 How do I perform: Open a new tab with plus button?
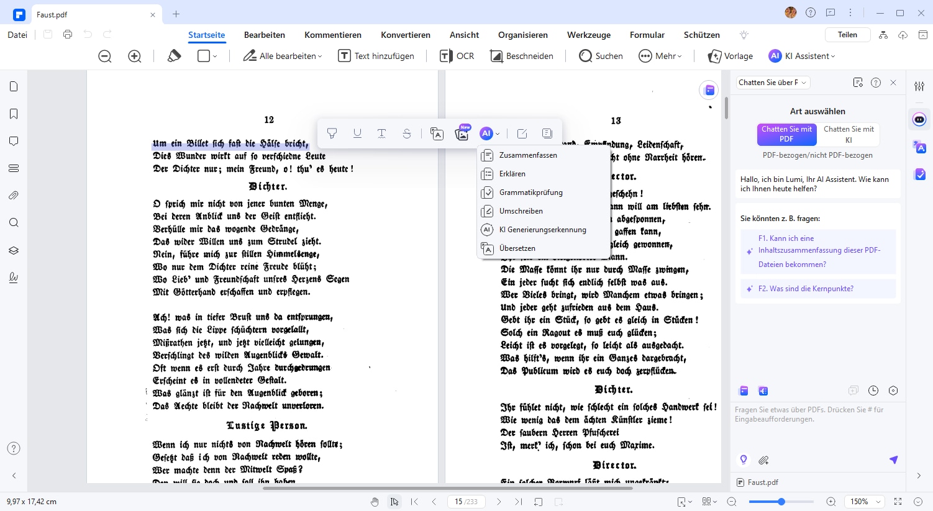pyautogui.click(x=176, y=14)
